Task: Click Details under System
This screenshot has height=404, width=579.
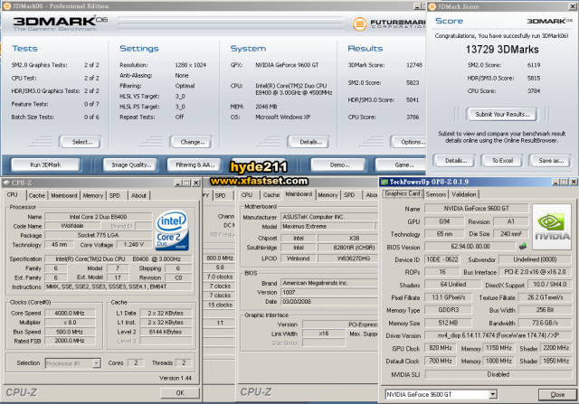Action: pyautogui.click(x=310, y=142)
